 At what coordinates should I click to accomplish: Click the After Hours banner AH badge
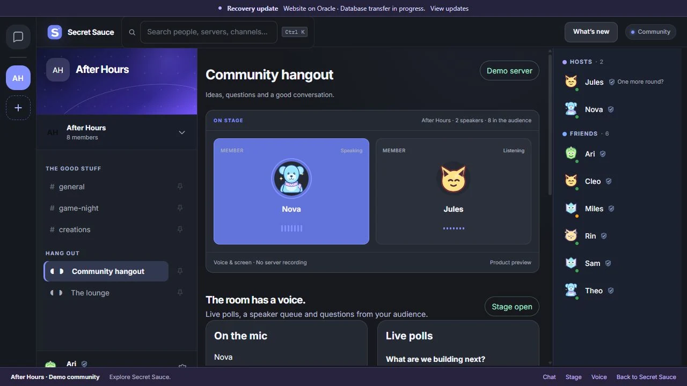click(58, 70)
